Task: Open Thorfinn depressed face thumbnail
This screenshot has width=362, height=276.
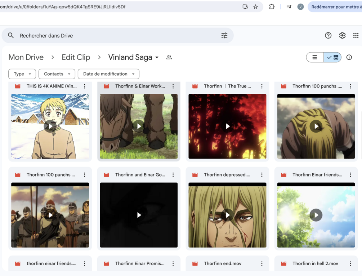Action: [227, 215]
